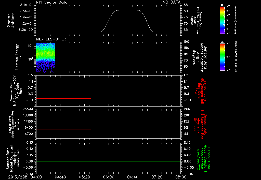Click the '04:40' time tick label

[60, 177]
